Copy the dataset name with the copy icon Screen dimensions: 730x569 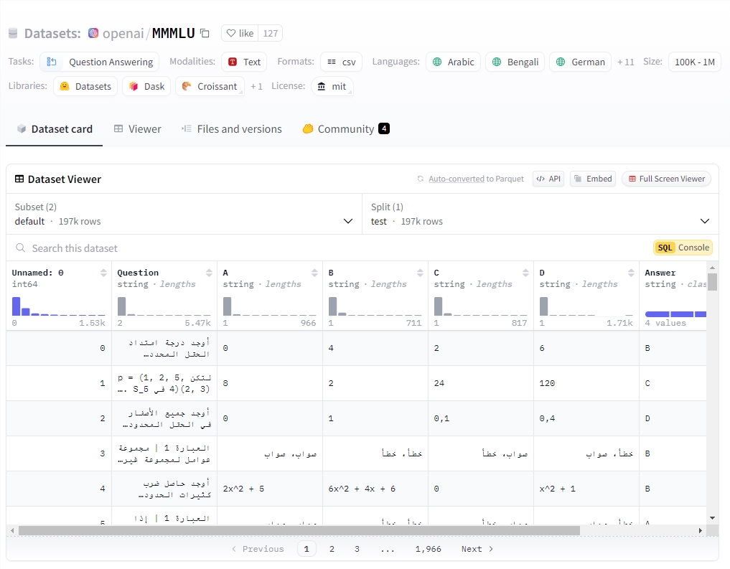[x=205, y=33]
